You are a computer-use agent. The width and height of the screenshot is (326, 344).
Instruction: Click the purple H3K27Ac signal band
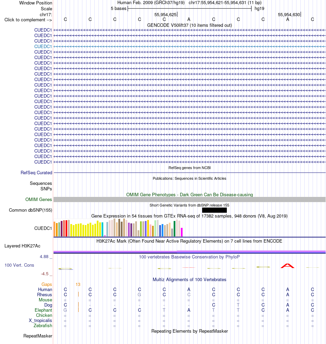[x=189, y=252]
